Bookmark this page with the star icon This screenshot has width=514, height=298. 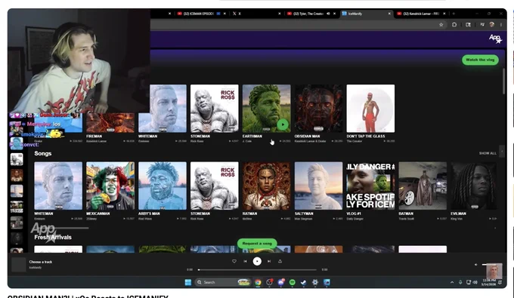pos(441,25)
